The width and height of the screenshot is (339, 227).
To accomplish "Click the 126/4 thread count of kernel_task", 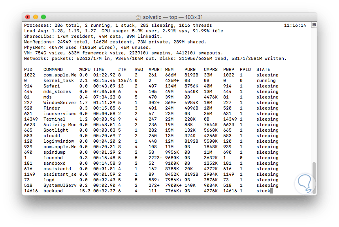I will pyautogui.click(x=125, y=80).
